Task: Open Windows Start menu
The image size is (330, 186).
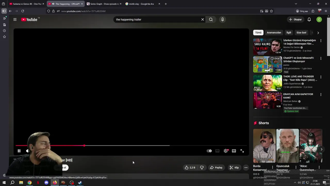Action: 4,183
